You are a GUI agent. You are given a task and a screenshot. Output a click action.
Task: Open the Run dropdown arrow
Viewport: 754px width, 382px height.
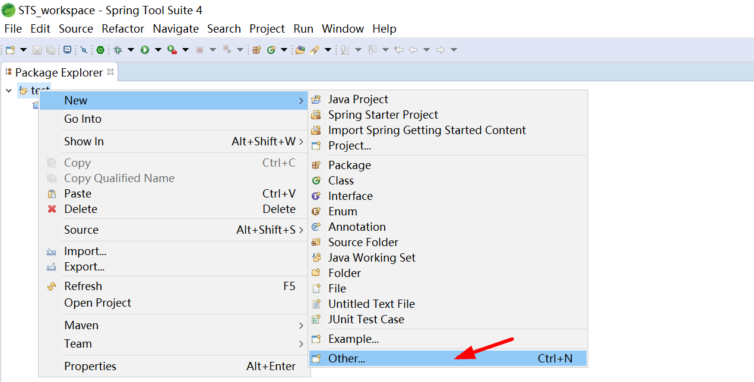pyautogui.click(x=158, y=50)
